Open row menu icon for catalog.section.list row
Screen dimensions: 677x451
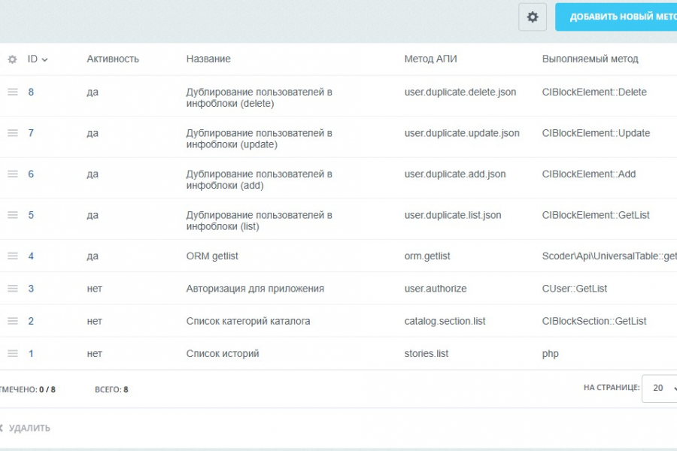(13, 321)
